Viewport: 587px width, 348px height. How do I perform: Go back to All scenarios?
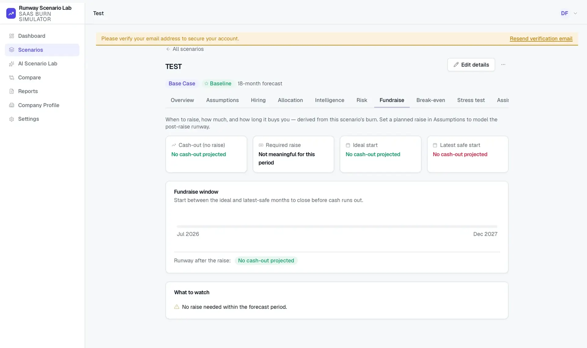(185, 49)
